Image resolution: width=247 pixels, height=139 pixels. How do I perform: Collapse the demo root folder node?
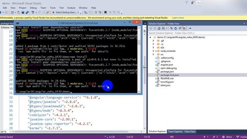pyautogui.click(x=150, y=37)
